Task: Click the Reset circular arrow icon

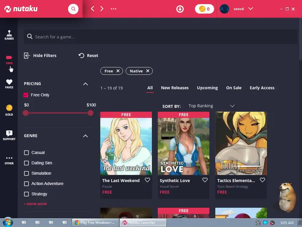Action: coord(81,56)
